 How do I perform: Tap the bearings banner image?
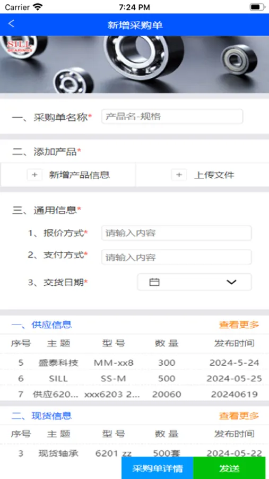click(134, 64)
